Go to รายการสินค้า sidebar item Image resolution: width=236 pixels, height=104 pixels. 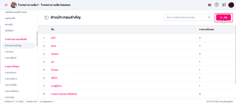click(x=11, y=58)
